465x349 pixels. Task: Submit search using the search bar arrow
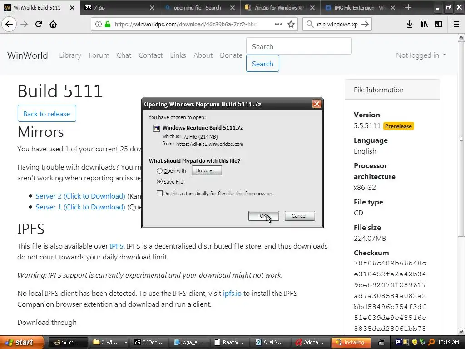365,24
